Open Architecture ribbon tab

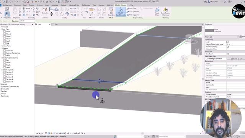(7, 5)
